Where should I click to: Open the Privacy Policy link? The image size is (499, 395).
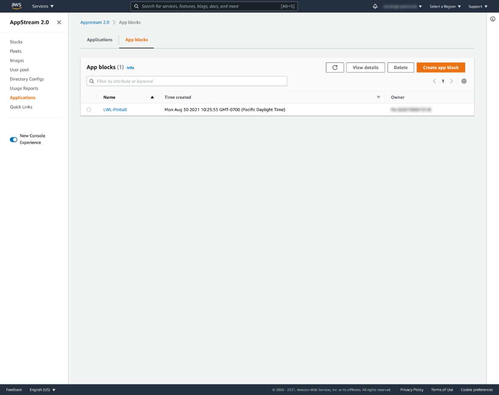pos(412,390)
